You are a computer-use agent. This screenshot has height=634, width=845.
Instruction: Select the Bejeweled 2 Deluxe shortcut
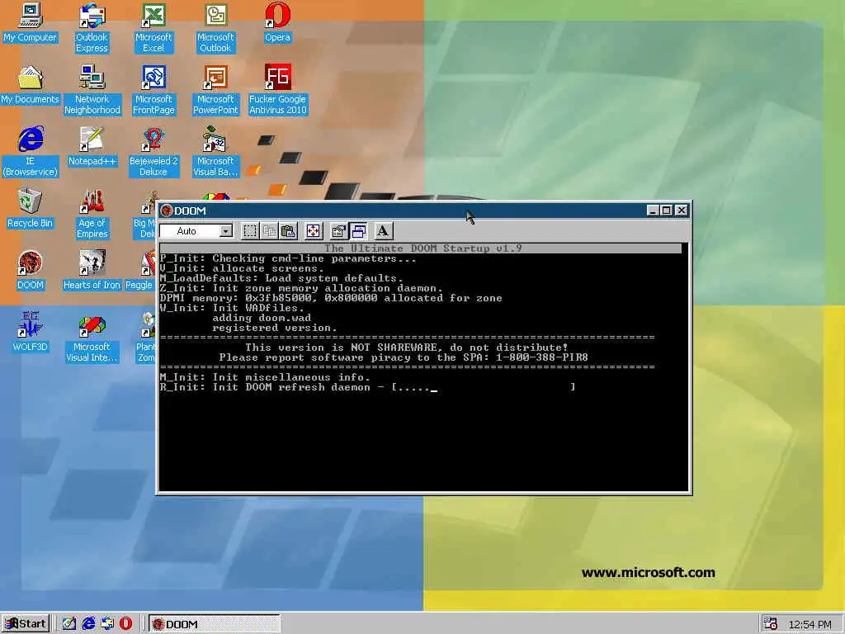tap(153, 152)
